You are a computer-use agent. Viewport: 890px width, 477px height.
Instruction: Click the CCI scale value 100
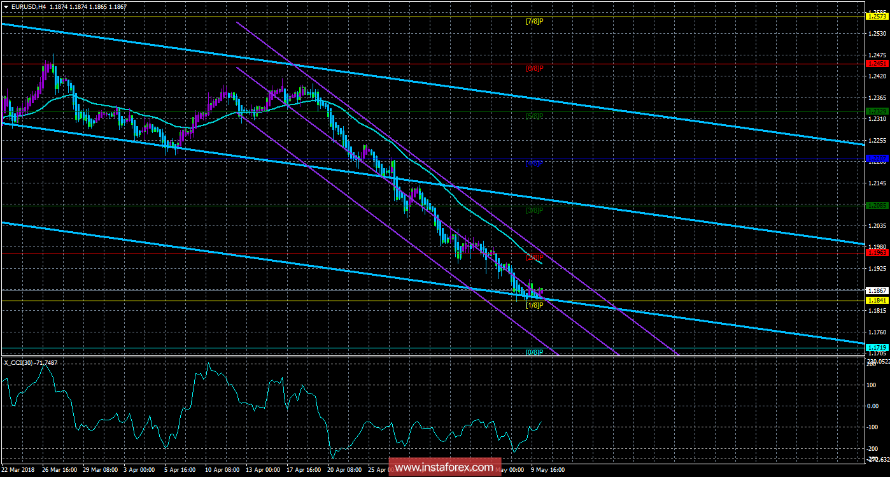pyautogui.click(x=873, y=385)
